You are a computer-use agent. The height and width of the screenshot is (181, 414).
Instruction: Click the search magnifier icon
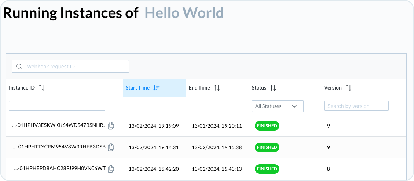point(19,67)
